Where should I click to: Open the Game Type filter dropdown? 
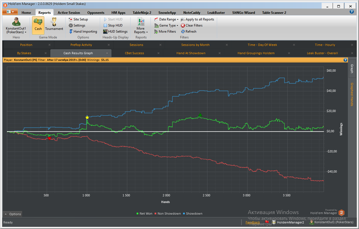coord(166,26)
